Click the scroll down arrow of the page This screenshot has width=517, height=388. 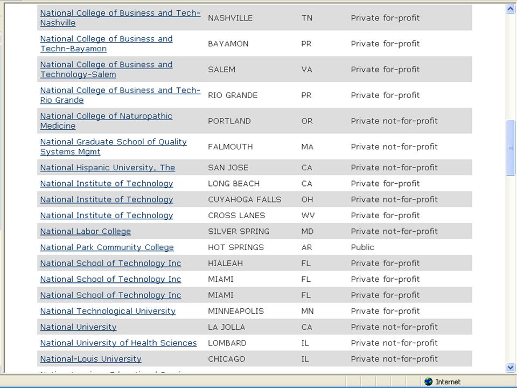(x=511, y=367)
